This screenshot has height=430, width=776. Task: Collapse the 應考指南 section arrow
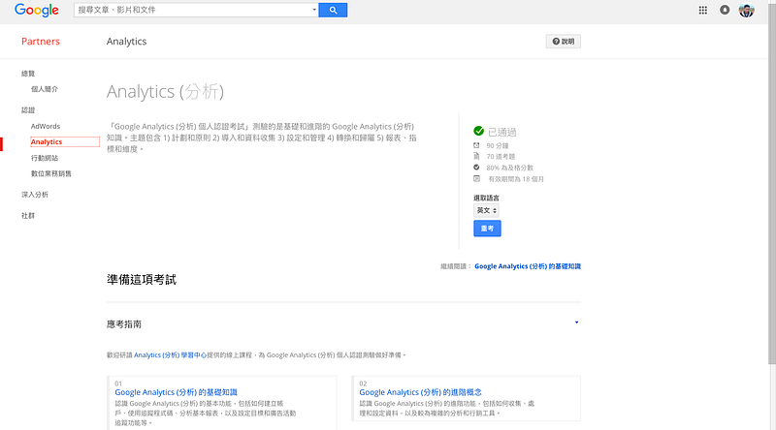576,322
